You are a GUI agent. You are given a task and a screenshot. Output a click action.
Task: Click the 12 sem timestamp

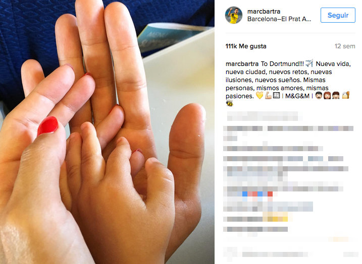click(x=345, y=46)
